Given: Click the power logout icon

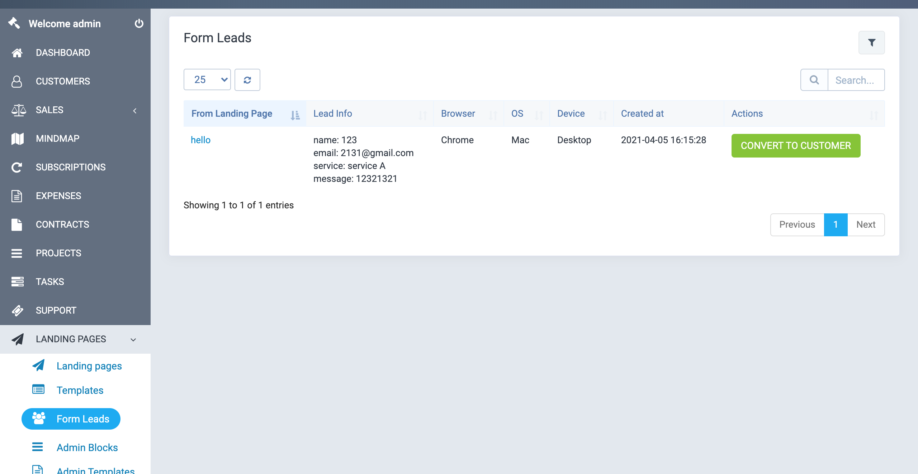Looking at the screenshot, I should [139, 24].
